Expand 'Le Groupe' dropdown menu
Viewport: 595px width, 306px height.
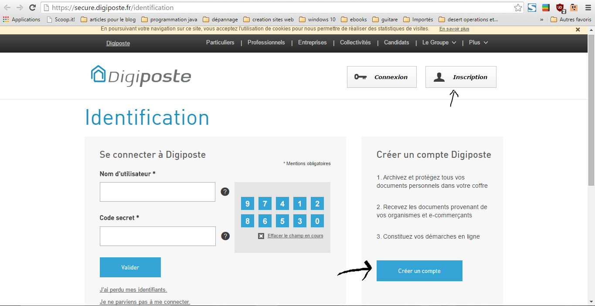[x=439, y=43]
